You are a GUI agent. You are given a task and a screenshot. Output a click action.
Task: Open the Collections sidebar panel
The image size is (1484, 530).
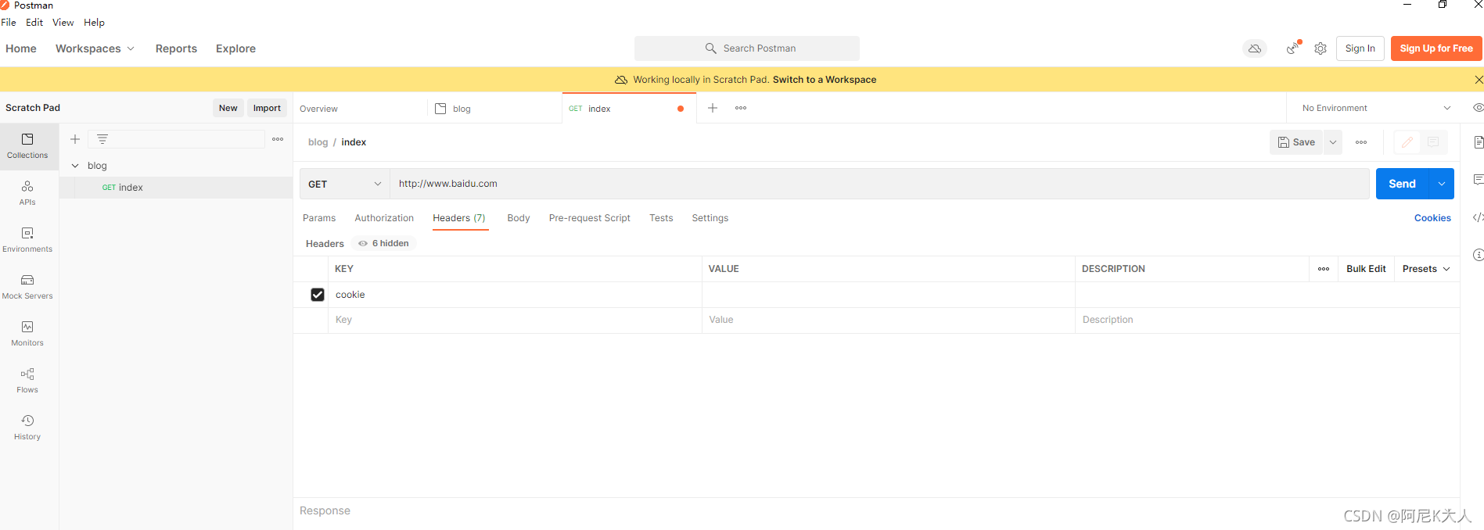[27, 146]
